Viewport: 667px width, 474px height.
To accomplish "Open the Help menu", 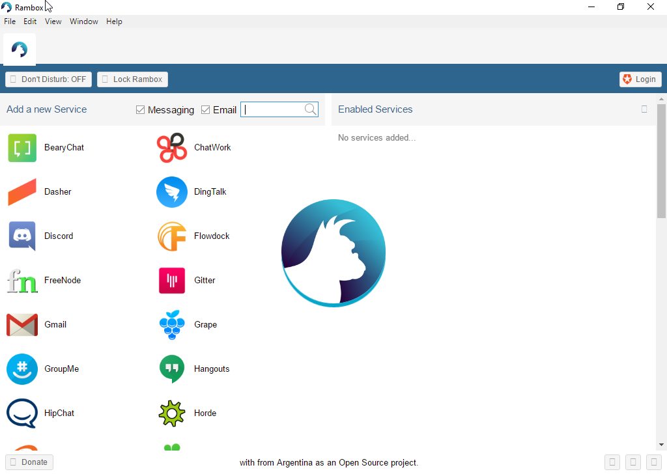I will (114, 21).
